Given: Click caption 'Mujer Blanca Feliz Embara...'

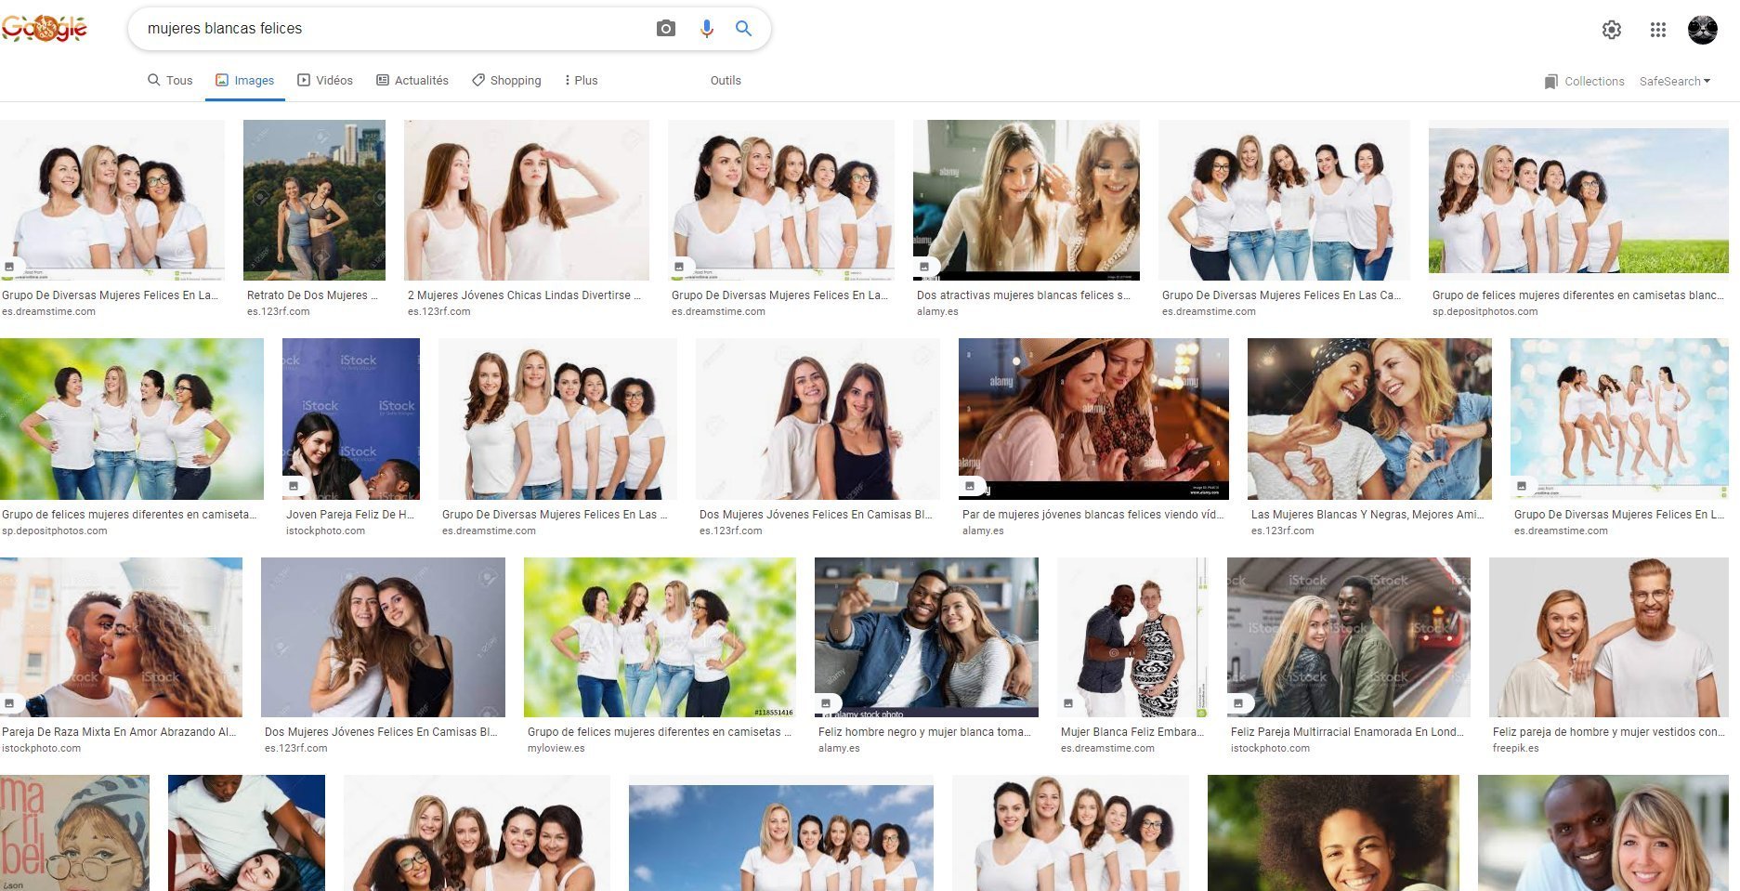Looking at the screenshot, I should [1132, 732].
